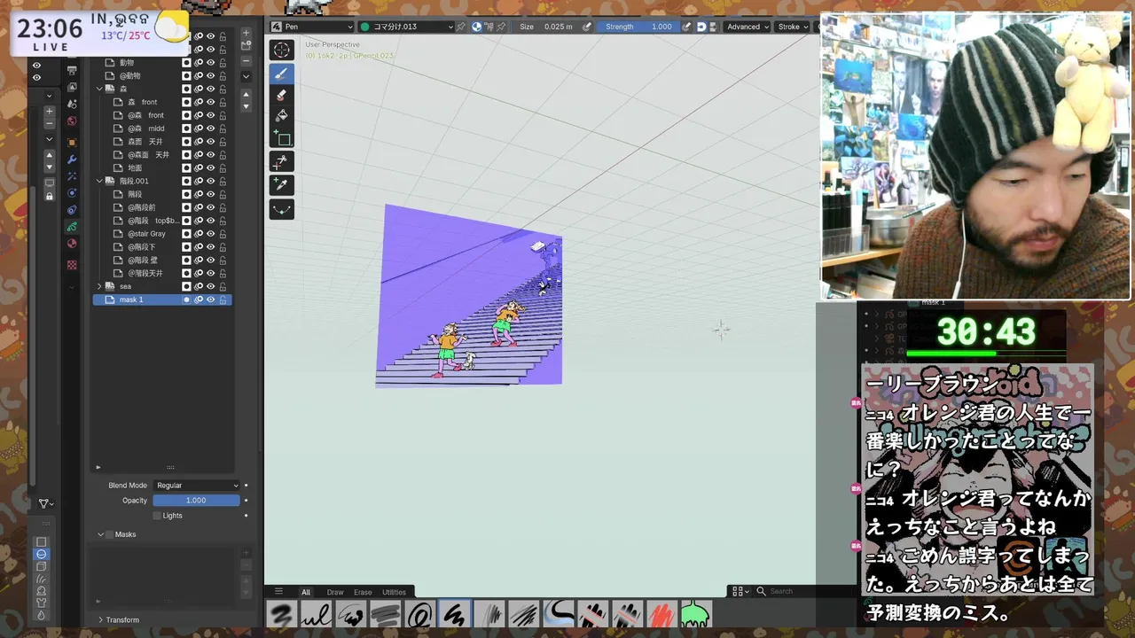Toggle mask icon on 森 front layer

pos(187,102)
